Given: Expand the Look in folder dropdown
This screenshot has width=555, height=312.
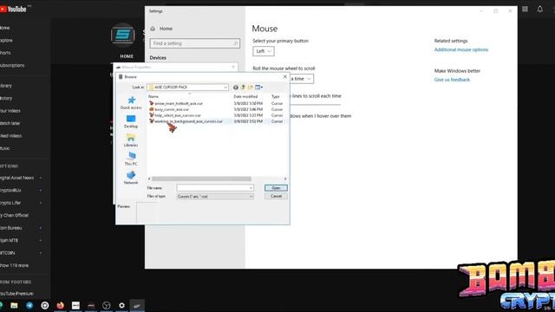Looking at the screenshot, I should point(225,87).
